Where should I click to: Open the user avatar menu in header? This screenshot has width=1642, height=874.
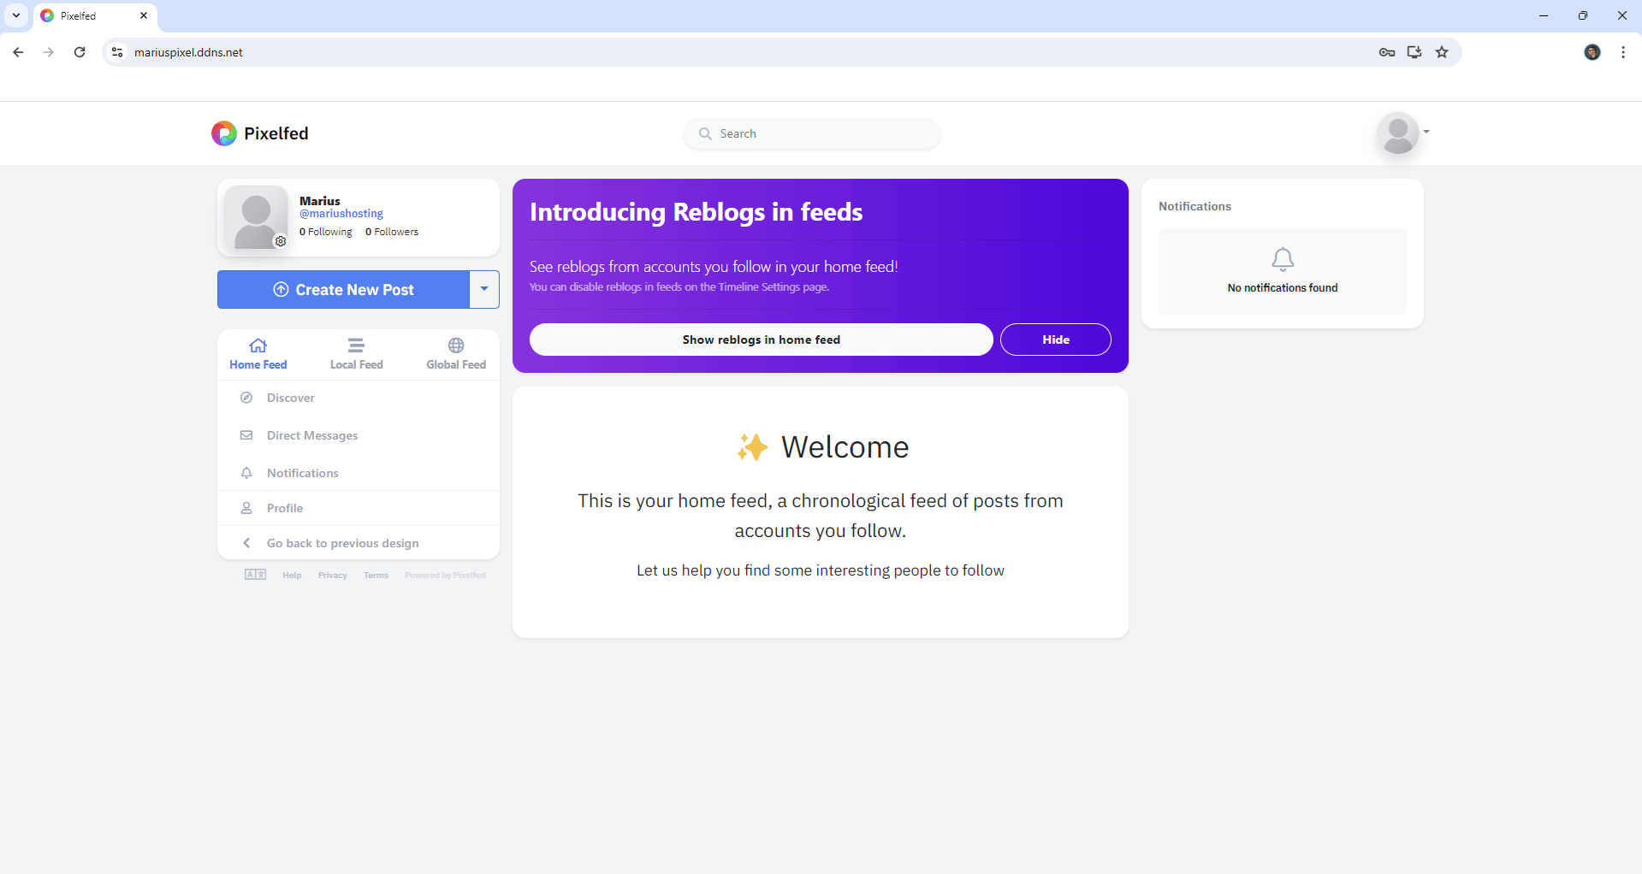pyautogui.click(x=1397, y=133)
